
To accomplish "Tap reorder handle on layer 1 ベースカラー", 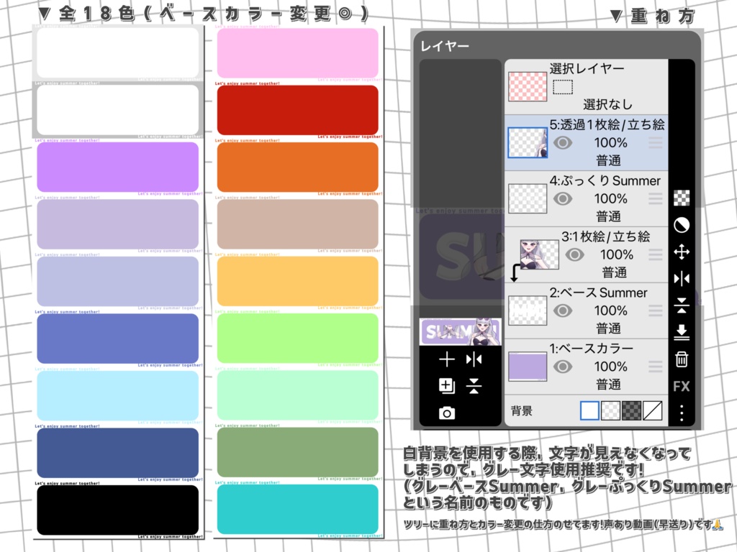I will [x=656, y=366].
